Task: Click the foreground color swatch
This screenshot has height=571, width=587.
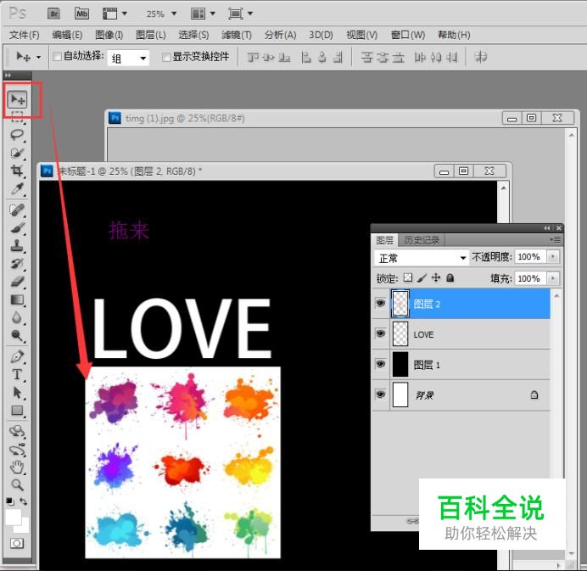Action: [14, 516]
